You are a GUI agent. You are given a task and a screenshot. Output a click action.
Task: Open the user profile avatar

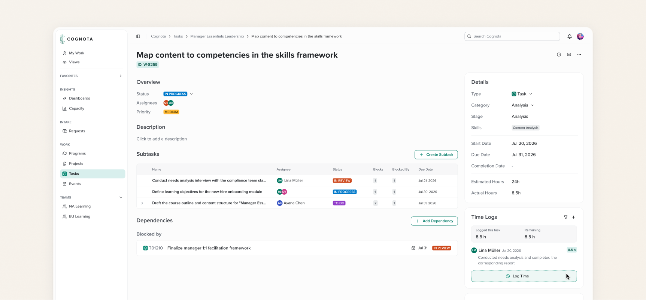[x=580, y=36]
